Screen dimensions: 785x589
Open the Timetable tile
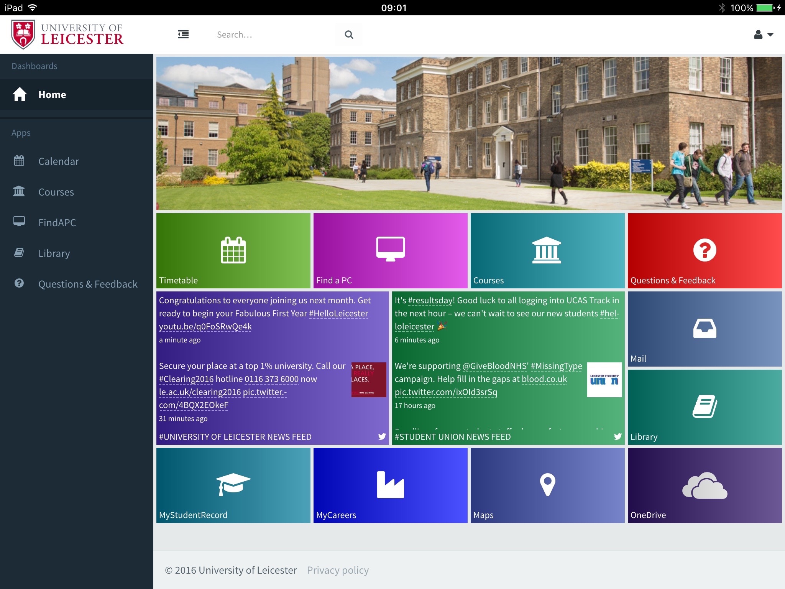tap(233, 250)
